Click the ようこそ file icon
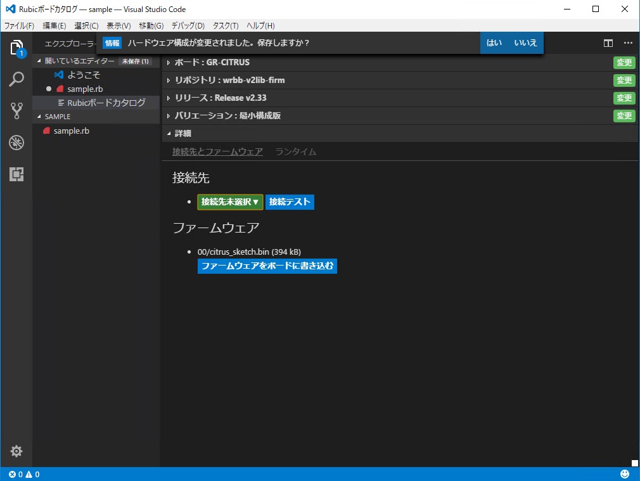The image size is (640, 481). point(59,75)
